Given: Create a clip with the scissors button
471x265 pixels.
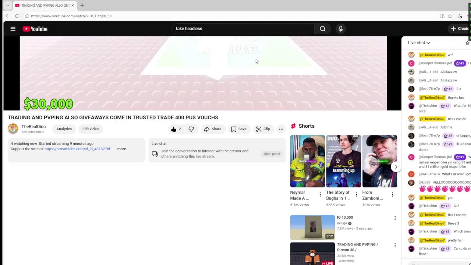Looking at the screenshot, I should click(263, 129).
